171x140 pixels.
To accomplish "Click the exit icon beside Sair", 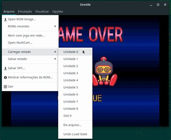I will point(5,86).
